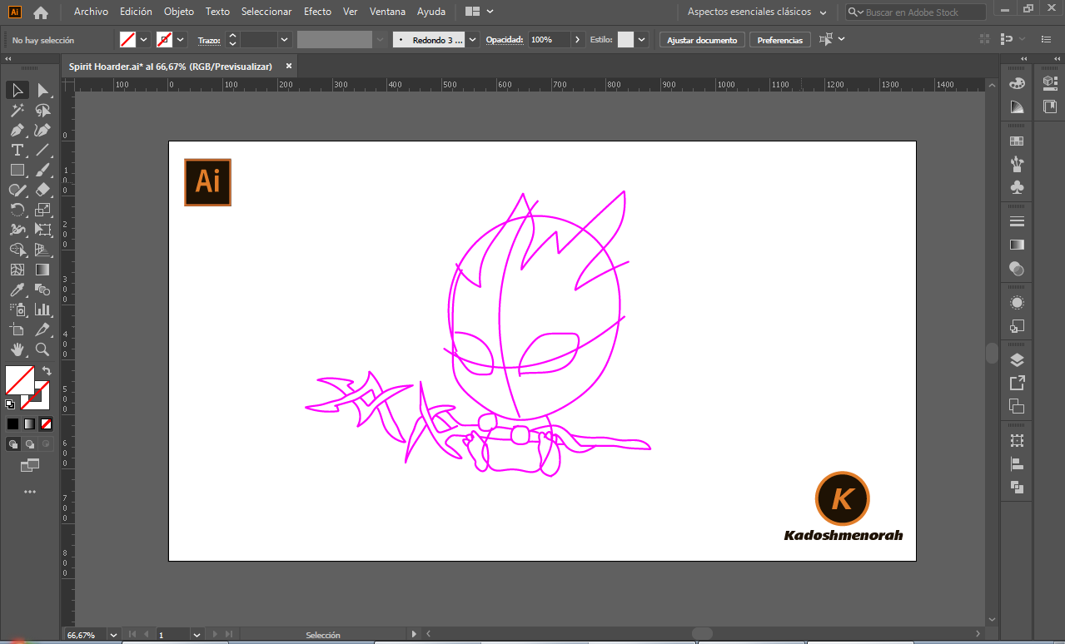Open the Pathfinder panel icon
This screenshot has height=644, width=1065.
[1017, 487]
